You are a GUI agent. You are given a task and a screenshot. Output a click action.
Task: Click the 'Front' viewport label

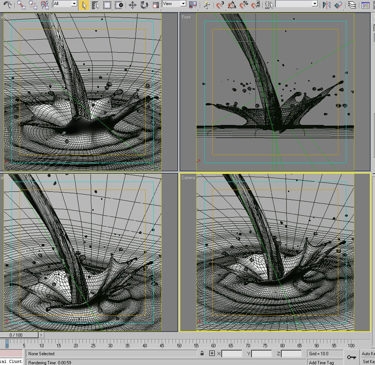coord(186,17)
